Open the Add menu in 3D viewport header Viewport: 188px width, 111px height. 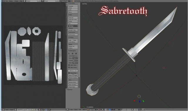pos(80,110)
